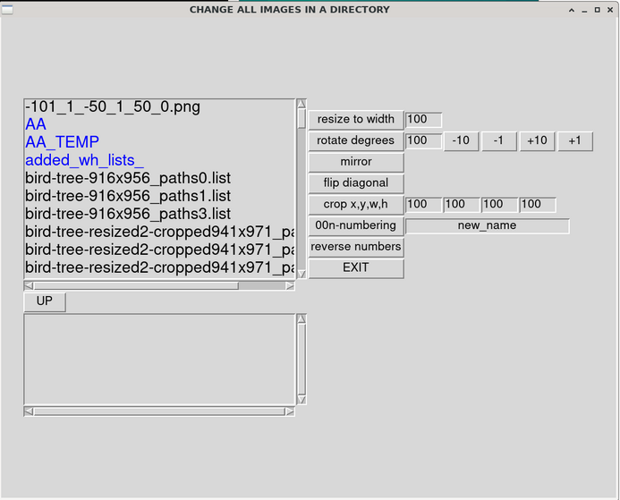Open the AA folder entry

pos(160,124)
